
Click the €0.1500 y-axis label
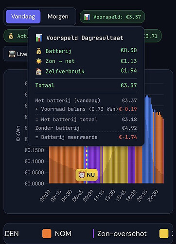[x=34, y=150]
